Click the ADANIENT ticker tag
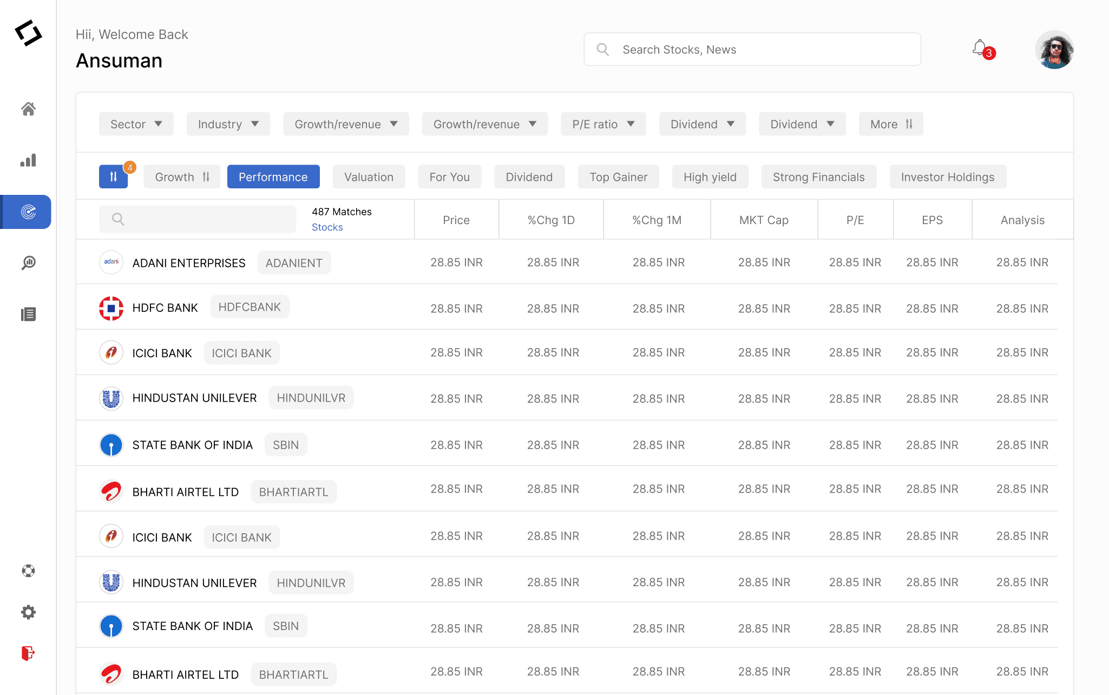The height and width of the screenshot is (695, 1109). coord(294,263)
